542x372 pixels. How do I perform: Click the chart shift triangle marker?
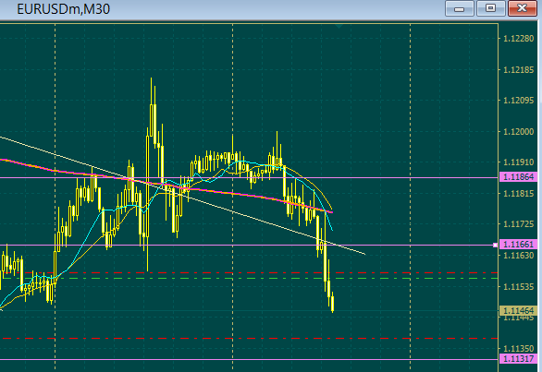[339, 26]
